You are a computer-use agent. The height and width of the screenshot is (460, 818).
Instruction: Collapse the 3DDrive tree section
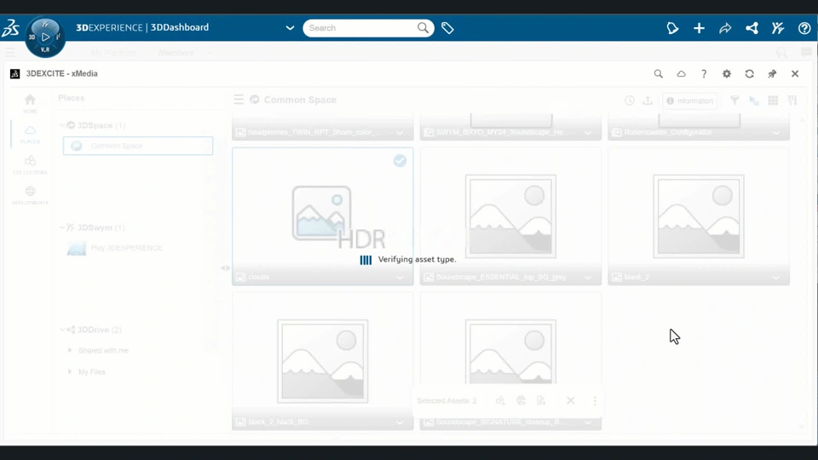62,330
